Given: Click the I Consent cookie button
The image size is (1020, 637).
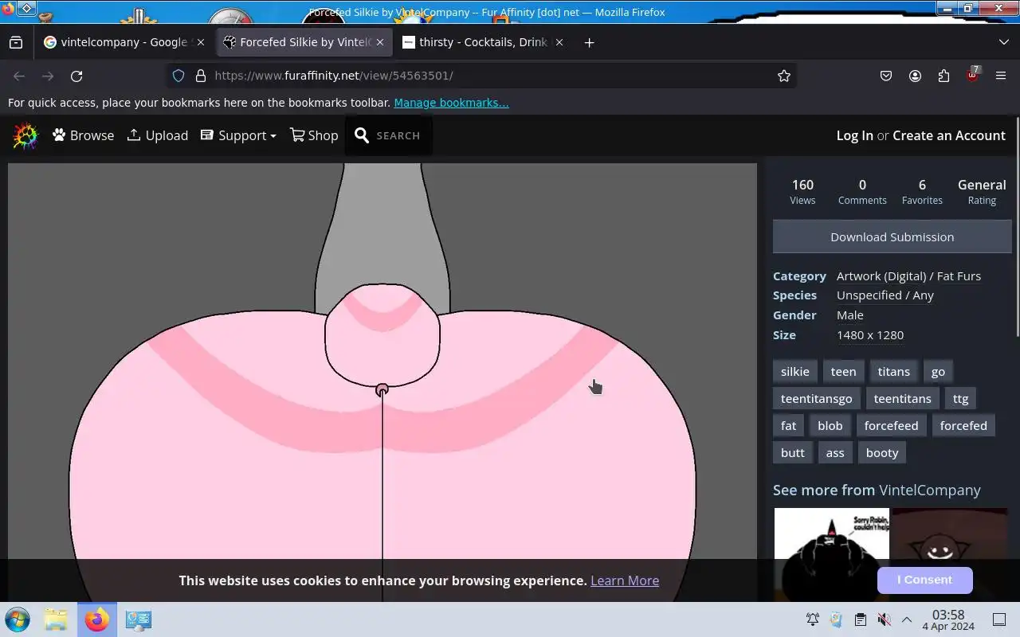Looking at the screenshot, I should point(924,580).
